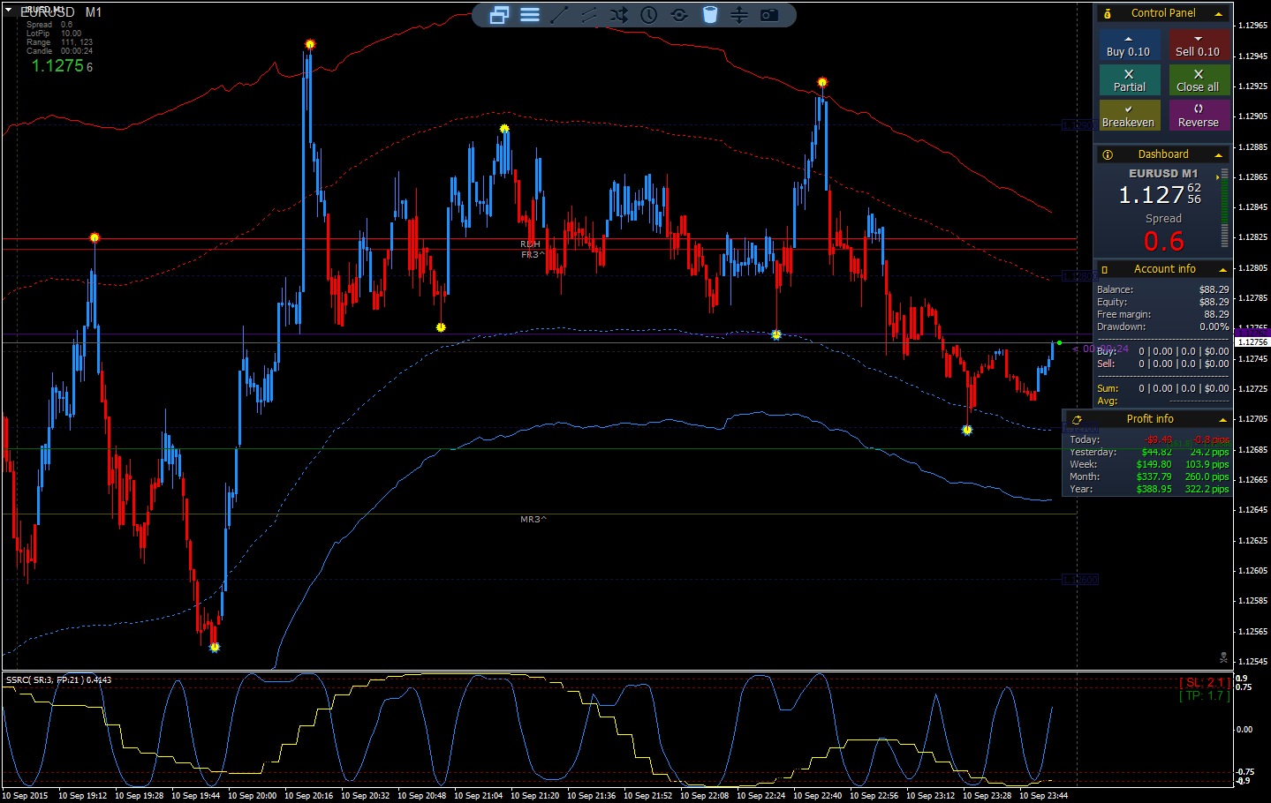Click the money bag icon on Control Panel
Viewport: 1271px width, 803px height.
click(x=1108, y=13)
